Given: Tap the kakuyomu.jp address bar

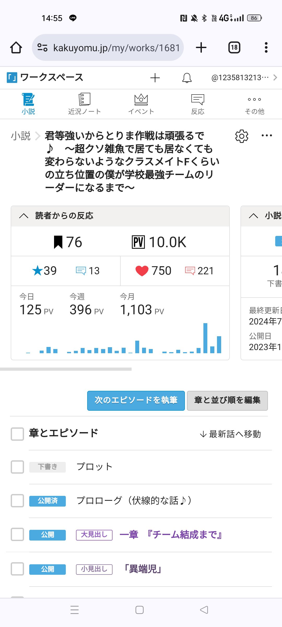Looking at the screenshot, I should (x=108, y=48).
